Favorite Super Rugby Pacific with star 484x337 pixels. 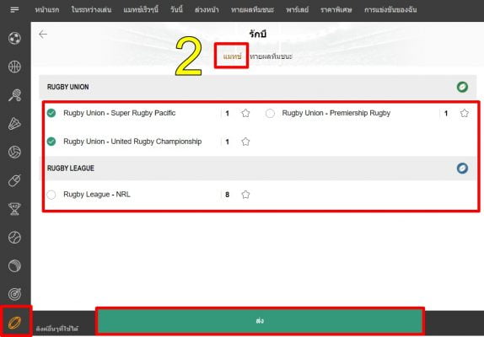[x=245, y=113]
